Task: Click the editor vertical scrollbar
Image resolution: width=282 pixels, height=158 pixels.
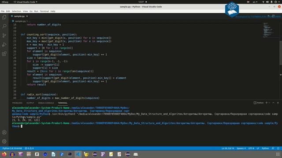Action: [x=280, y=53]
